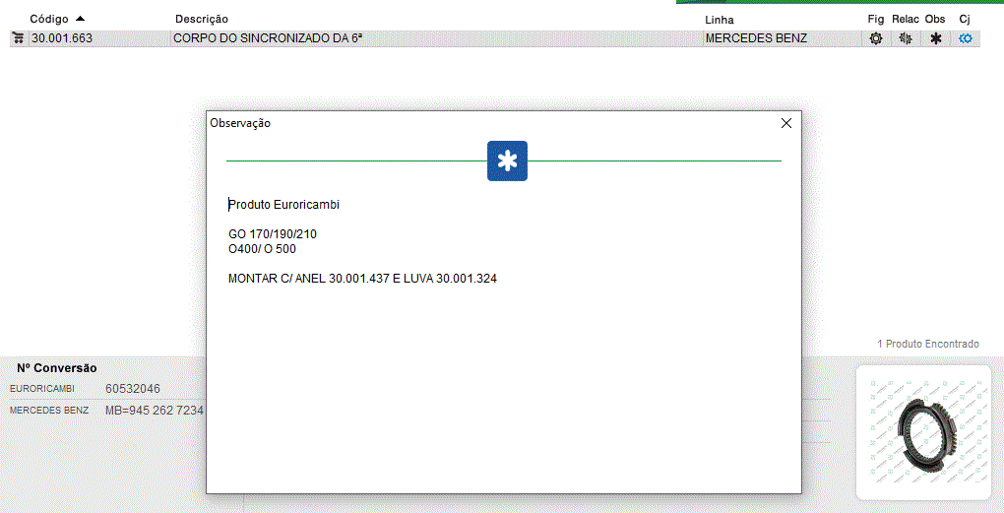Click the blue Cj gear icon in row
This screenshot has height=513, width=1004.
click(x=966, y=38)
